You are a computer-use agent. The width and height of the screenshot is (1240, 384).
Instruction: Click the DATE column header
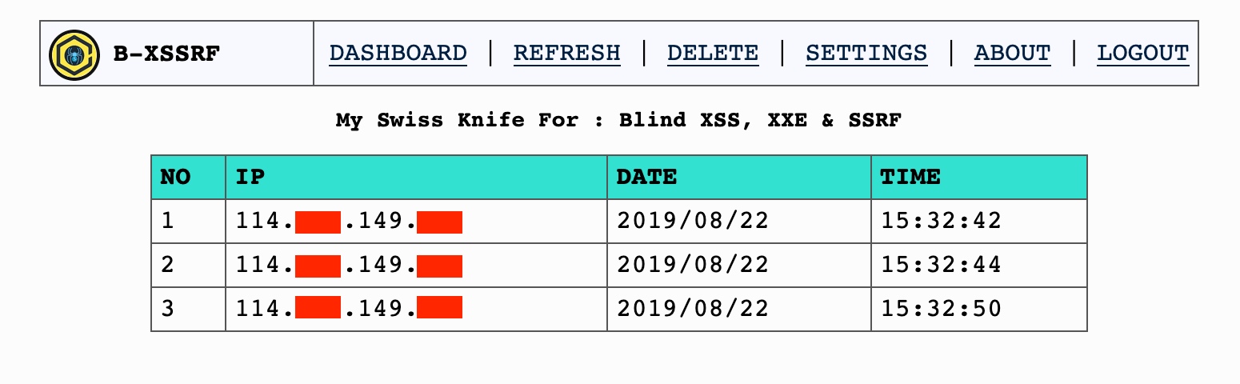(x=739, y=177)
